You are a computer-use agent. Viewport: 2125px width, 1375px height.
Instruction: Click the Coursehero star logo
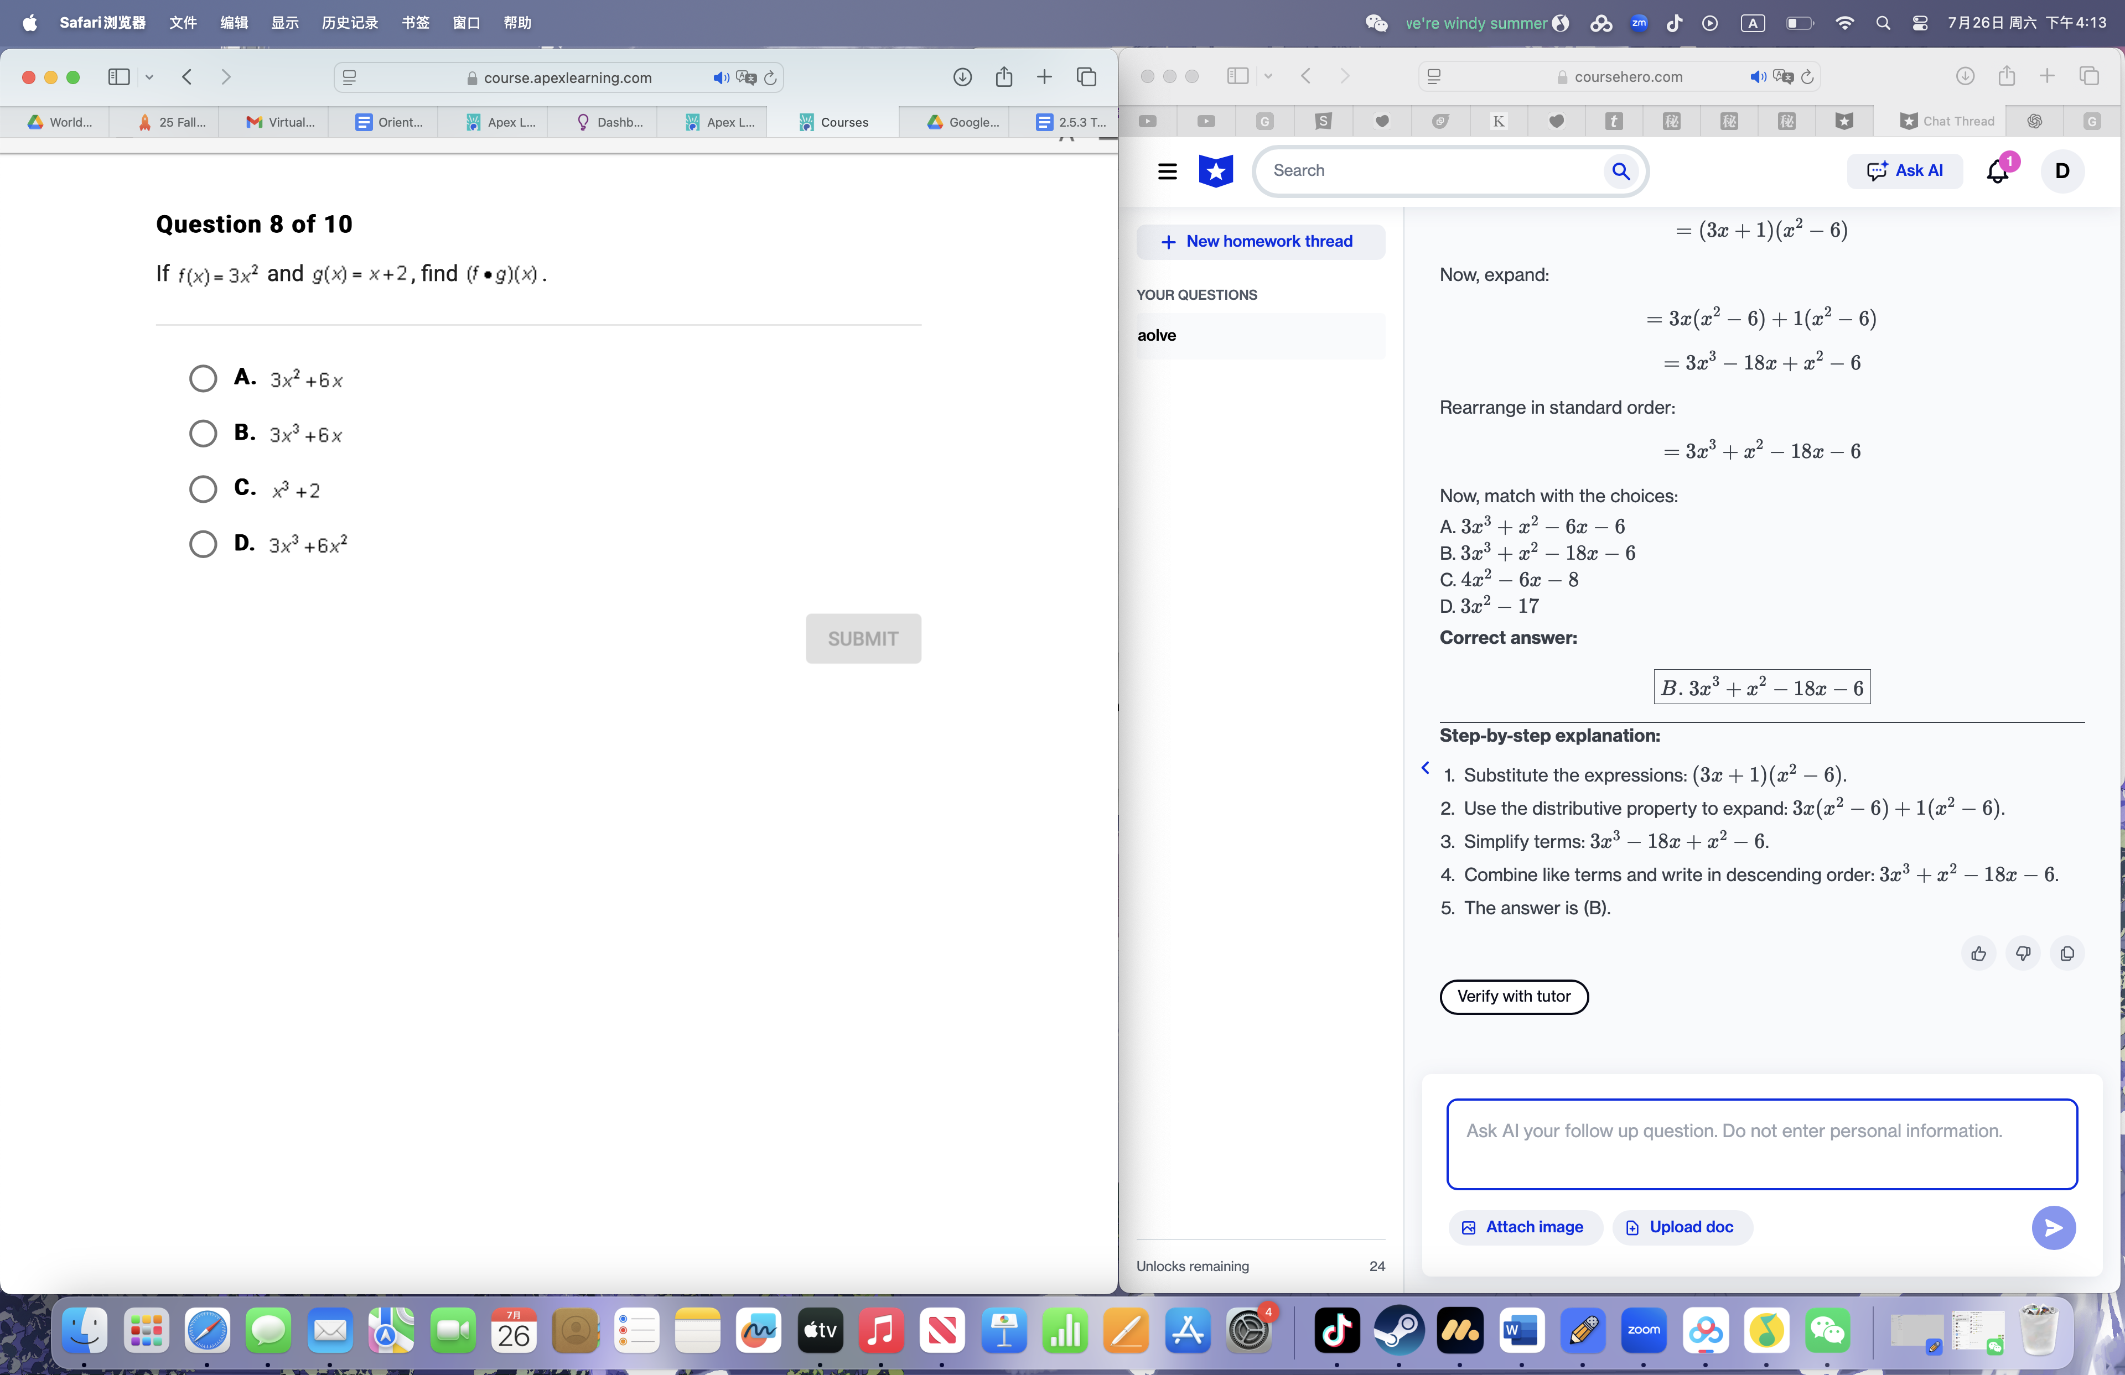[x=1215, y=170]
